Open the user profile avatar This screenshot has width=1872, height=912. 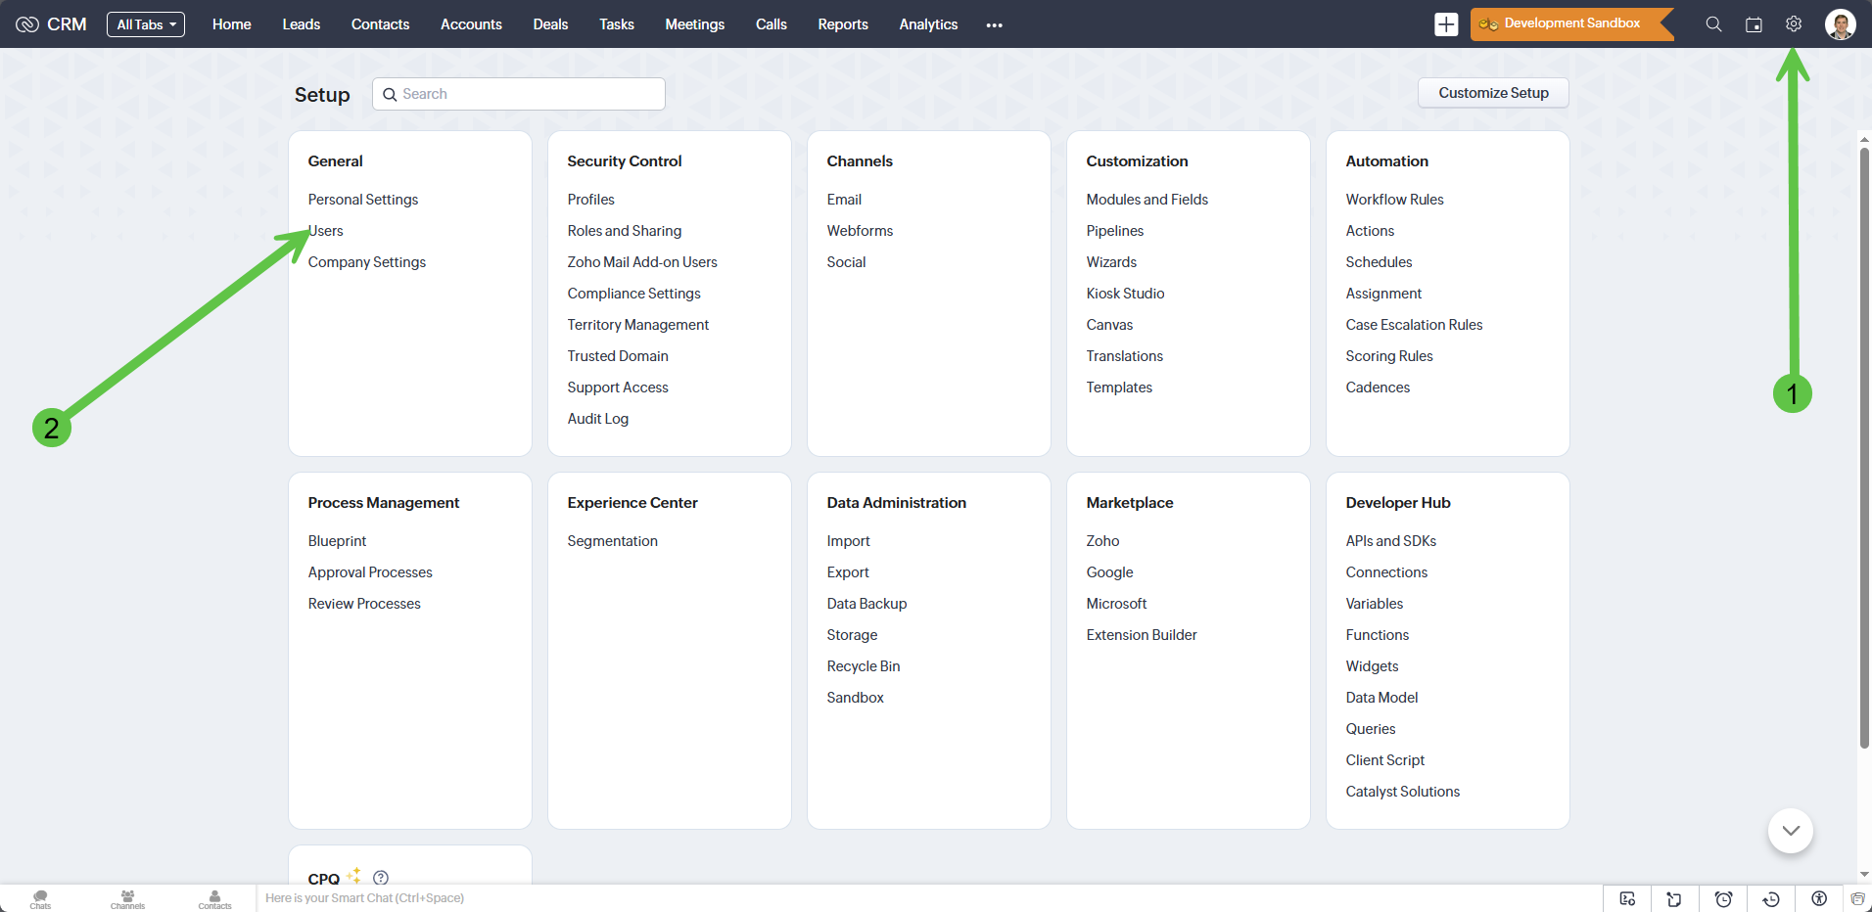1840,24
